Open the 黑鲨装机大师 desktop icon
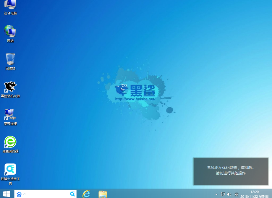Viewport: 272px width, 198px height. click(x=10, y=88)
